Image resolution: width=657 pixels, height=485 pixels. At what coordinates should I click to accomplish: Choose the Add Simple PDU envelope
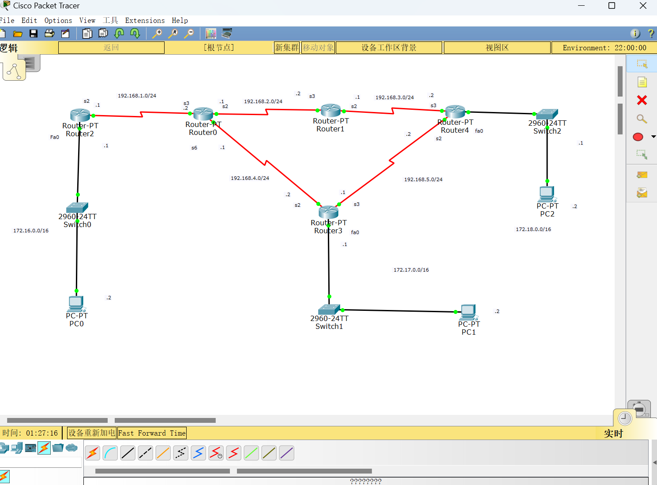coord(642,175)
